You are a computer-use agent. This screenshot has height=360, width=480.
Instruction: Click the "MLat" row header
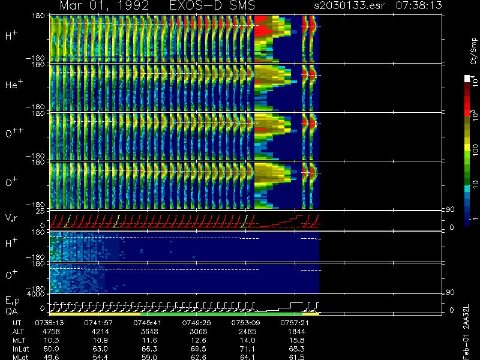pos(20,357)
